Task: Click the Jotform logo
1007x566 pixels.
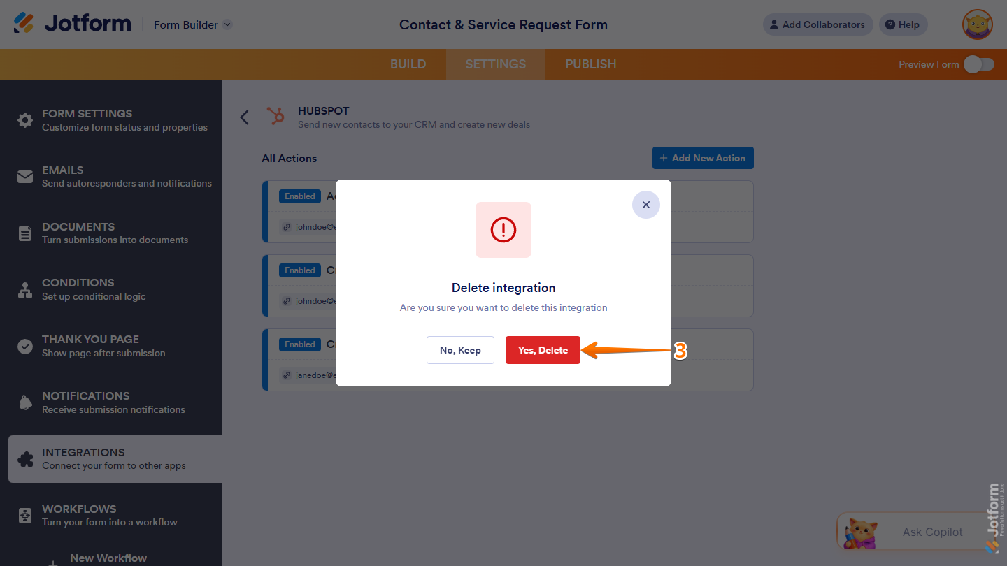Action: (x=72, y=24)
